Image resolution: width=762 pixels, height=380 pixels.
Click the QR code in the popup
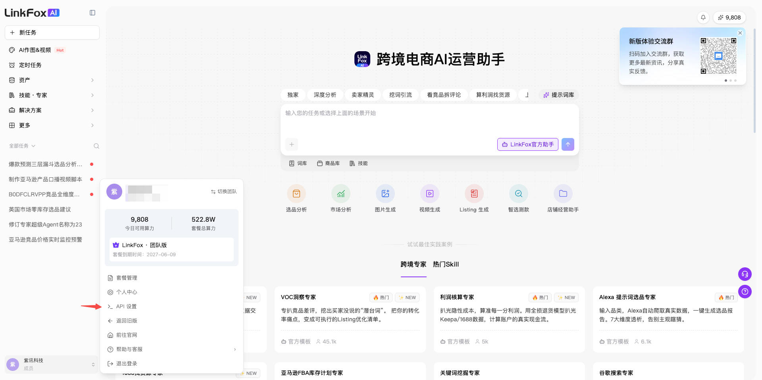point(718,56)
